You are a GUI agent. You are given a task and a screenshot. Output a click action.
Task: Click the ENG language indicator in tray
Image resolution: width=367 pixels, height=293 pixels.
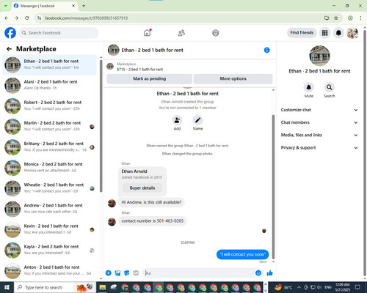point(328,287)
